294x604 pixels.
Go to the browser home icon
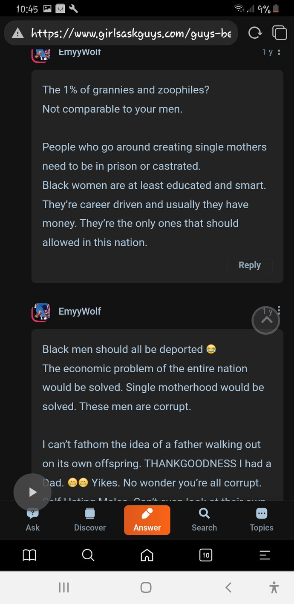(x=147, y=555)
